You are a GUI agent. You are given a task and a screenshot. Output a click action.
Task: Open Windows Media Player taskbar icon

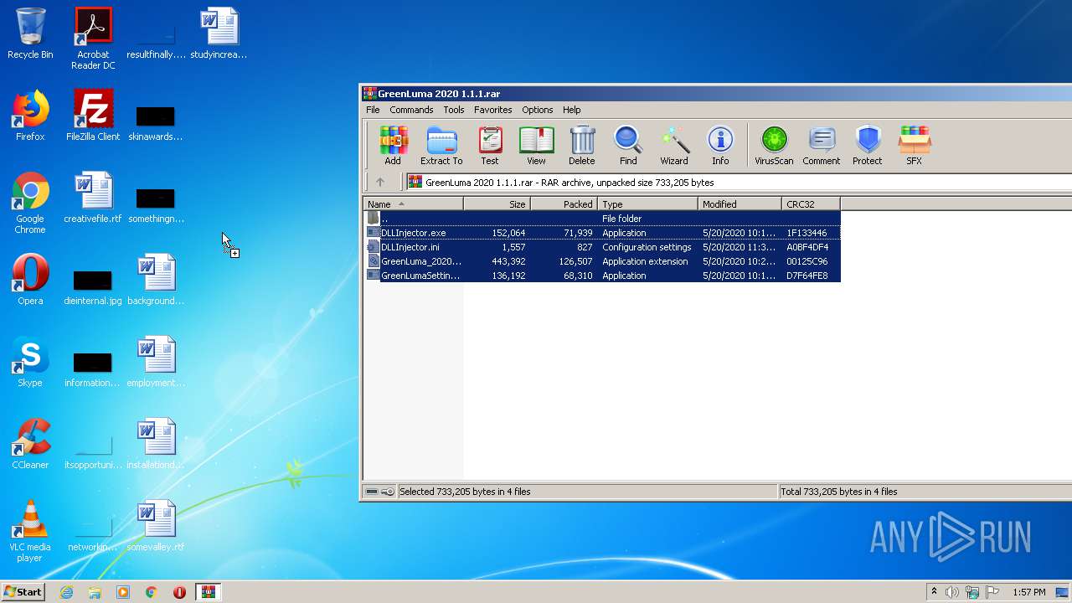click(123, 592)
